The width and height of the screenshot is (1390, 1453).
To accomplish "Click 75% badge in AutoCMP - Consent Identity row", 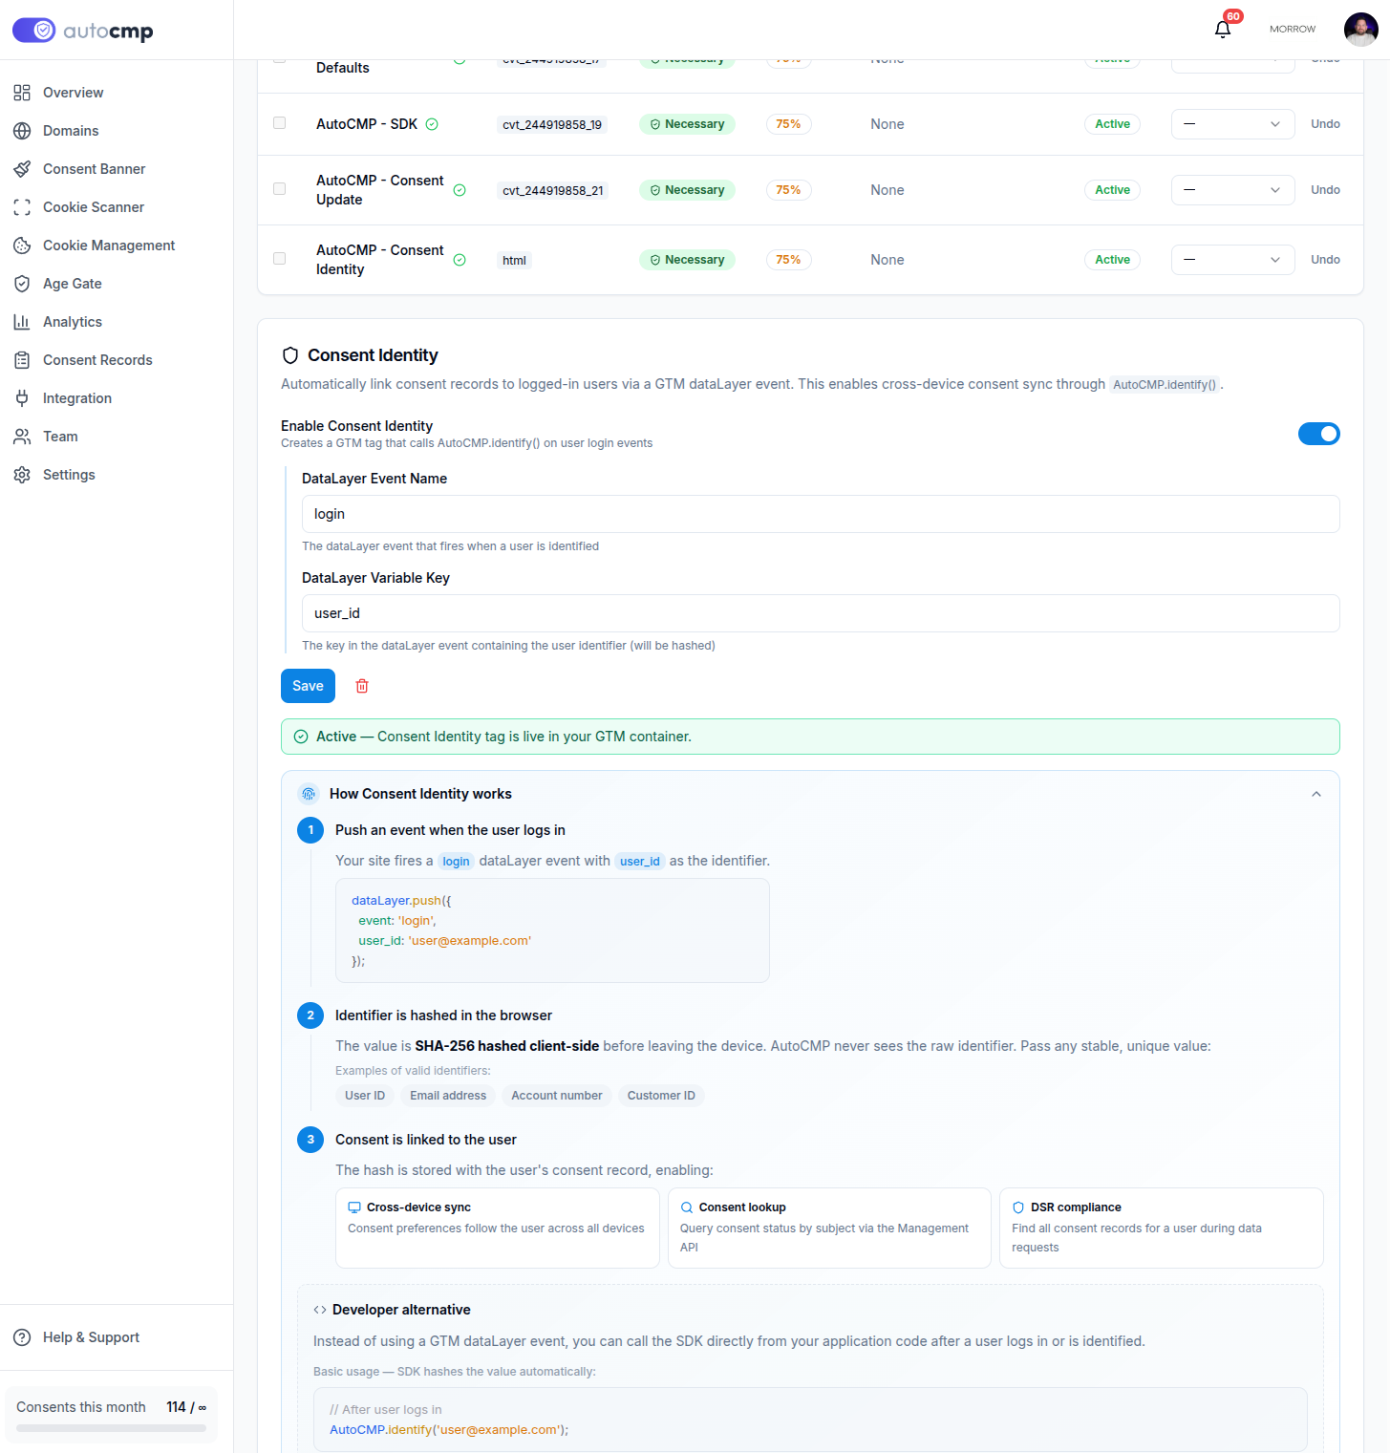I will (788, 260).
